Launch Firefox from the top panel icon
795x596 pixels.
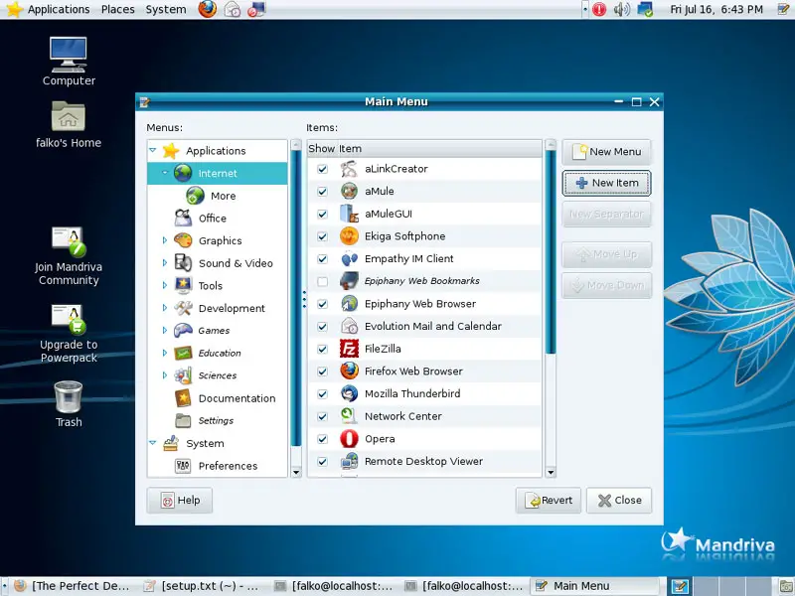pyautogui.click(x=207, y=9)
